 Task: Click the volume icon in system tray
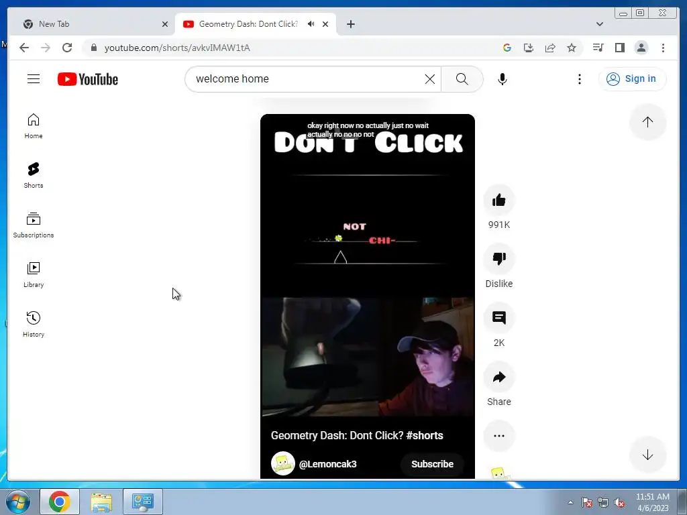click(x=619, y=503)
